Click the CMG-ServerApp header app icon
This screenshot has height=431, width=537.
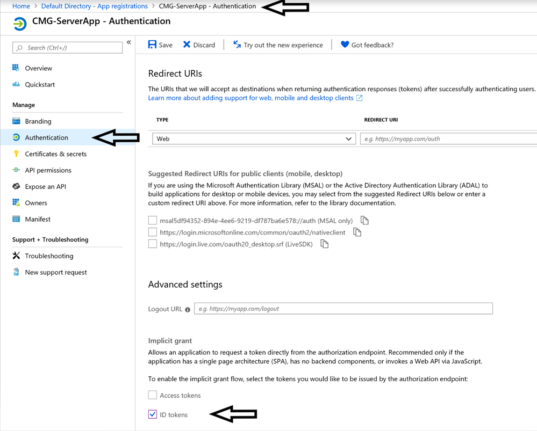19,24
